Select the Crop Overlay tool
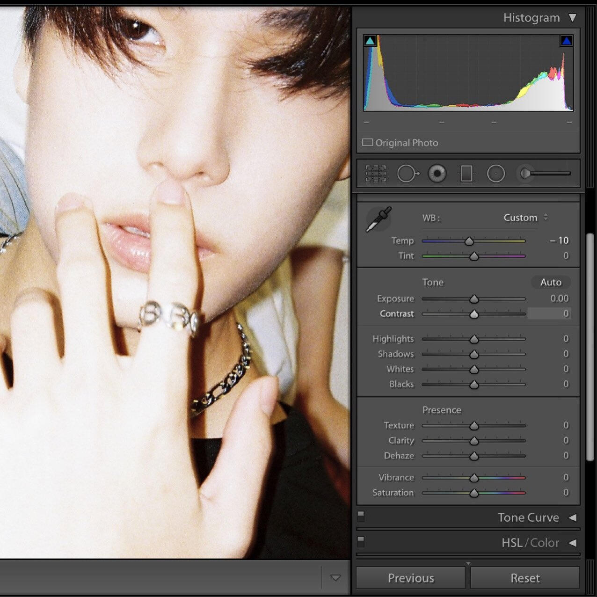The height and width of the screenshot is (597, 597). coord(376,174)
